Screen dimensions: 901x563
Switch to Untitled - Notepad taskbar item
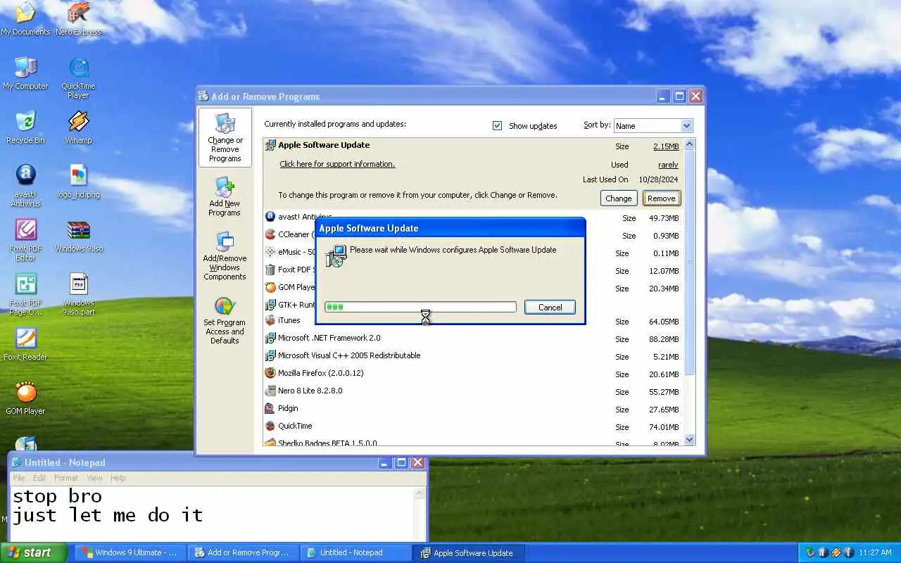pos(356,552)
